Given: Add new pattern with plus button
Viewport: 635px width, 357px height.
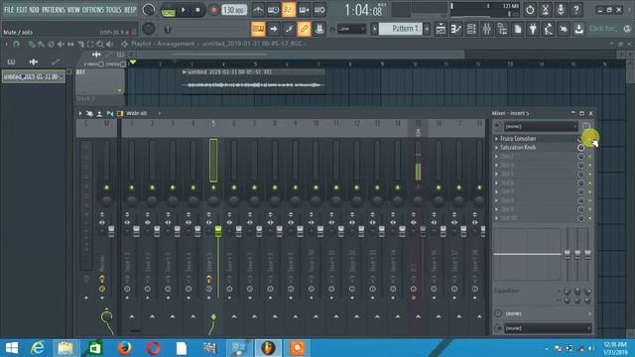Looking at the screenshot, I should click(x=427, y=29).
